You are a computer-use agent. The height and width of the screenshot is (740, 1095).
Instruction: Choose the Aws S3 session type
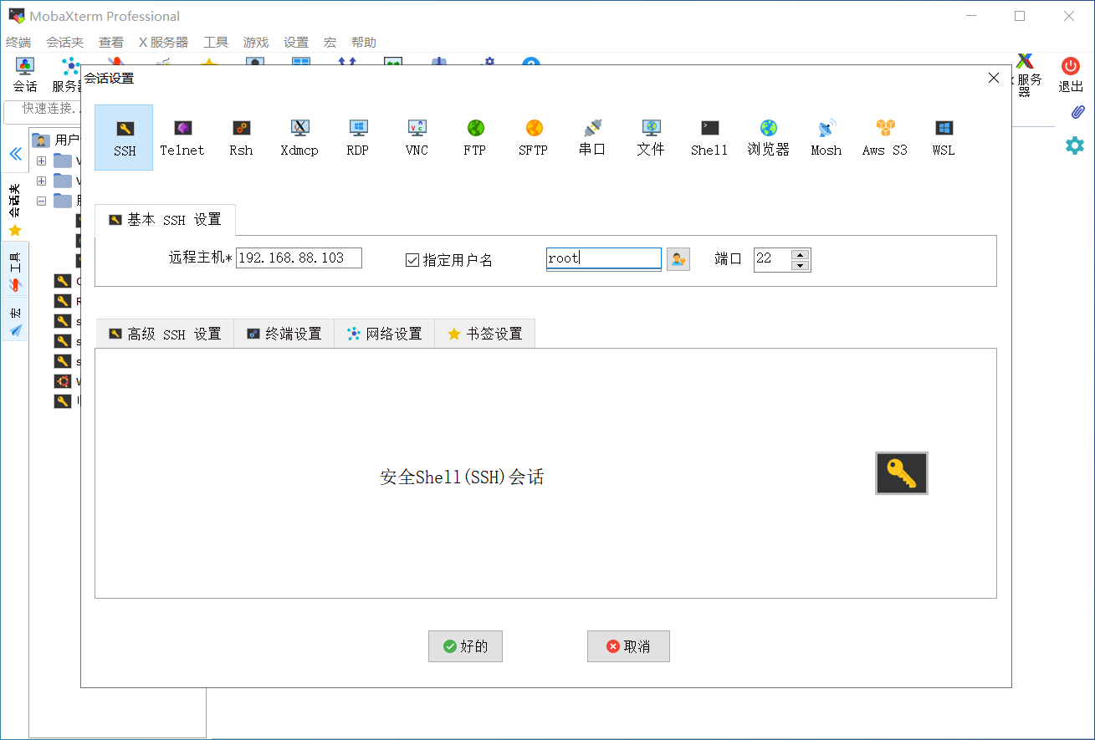883,135
